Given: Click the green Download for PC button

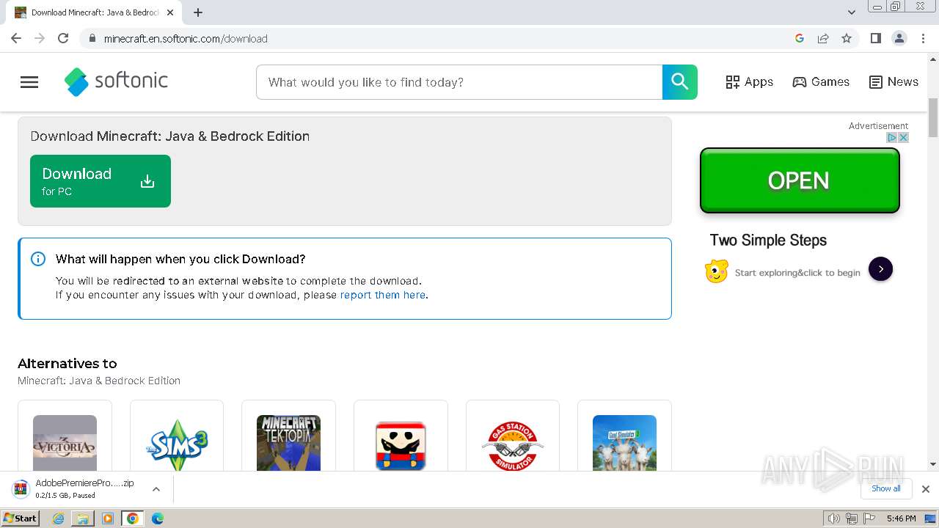Looking at the screenshot, I should pyautogui.click(x=101, y=181).
